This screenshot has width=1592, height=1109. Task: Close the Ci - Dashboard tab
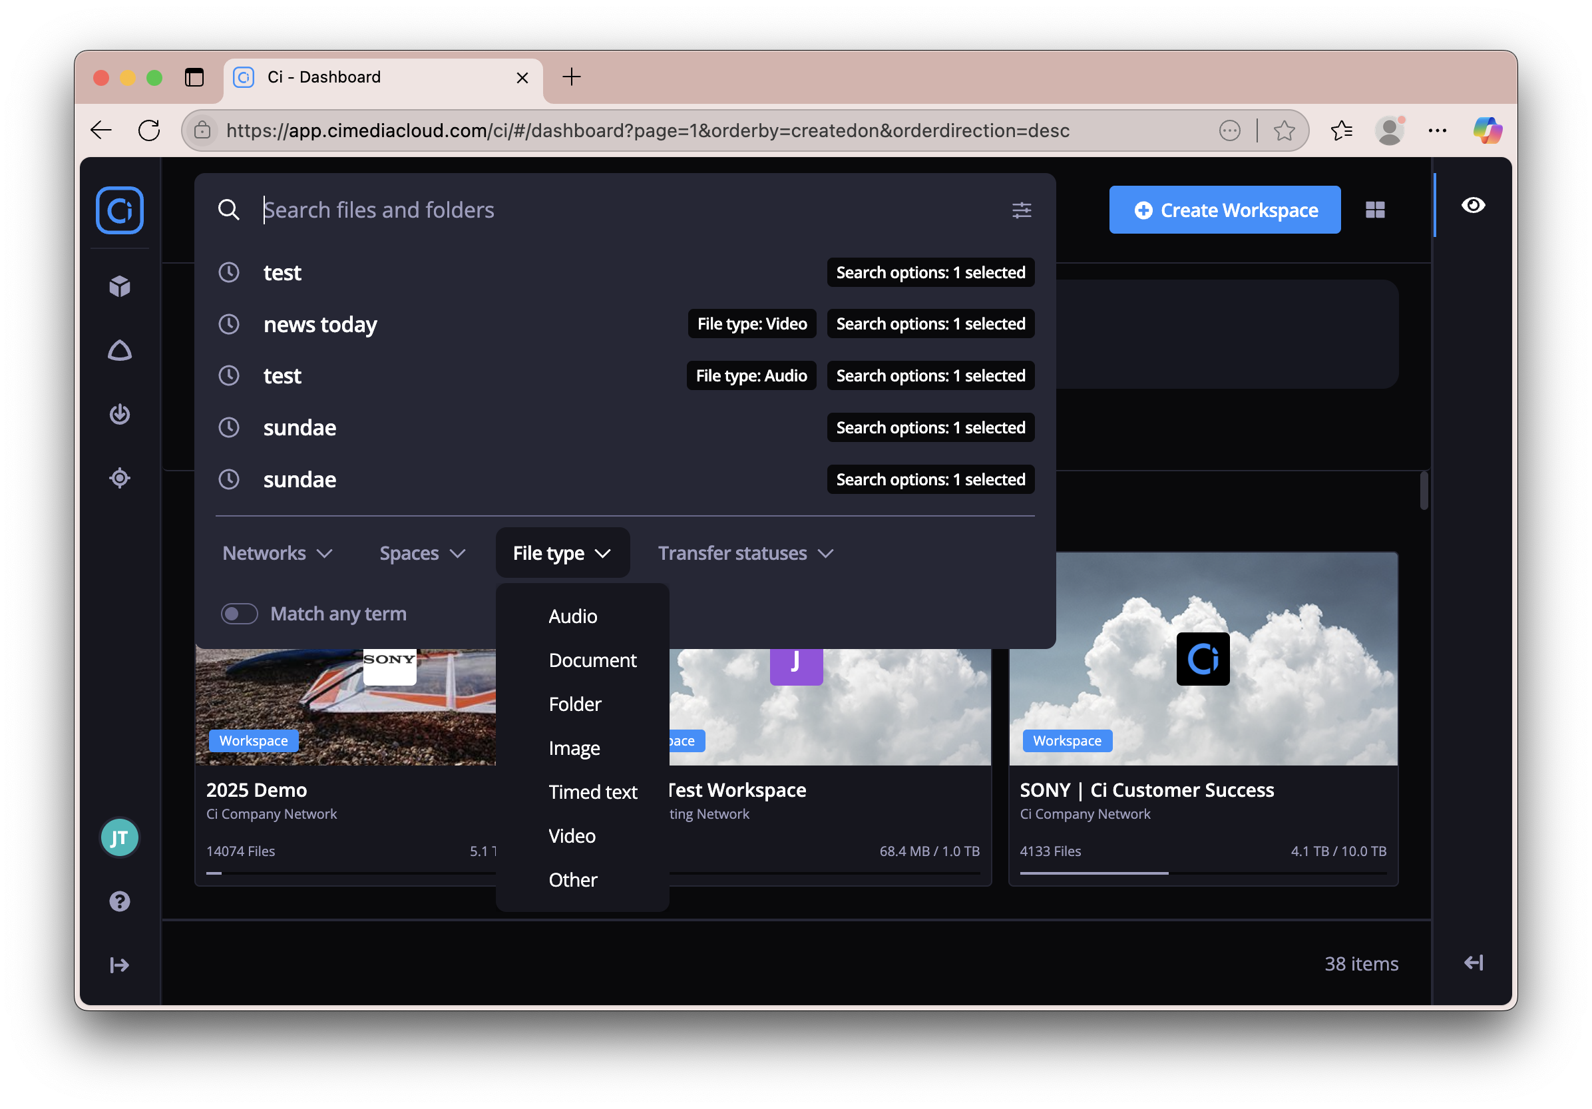point(522,78)
